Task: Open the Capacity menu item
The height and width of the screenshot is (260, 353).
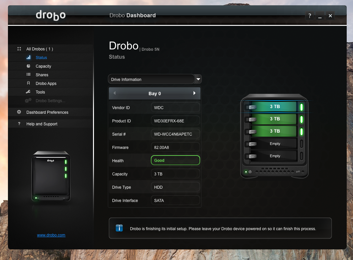Action: pyautogui.click(x=43, y=66)
